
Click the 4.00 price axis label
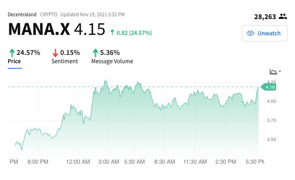click(271, 101)
